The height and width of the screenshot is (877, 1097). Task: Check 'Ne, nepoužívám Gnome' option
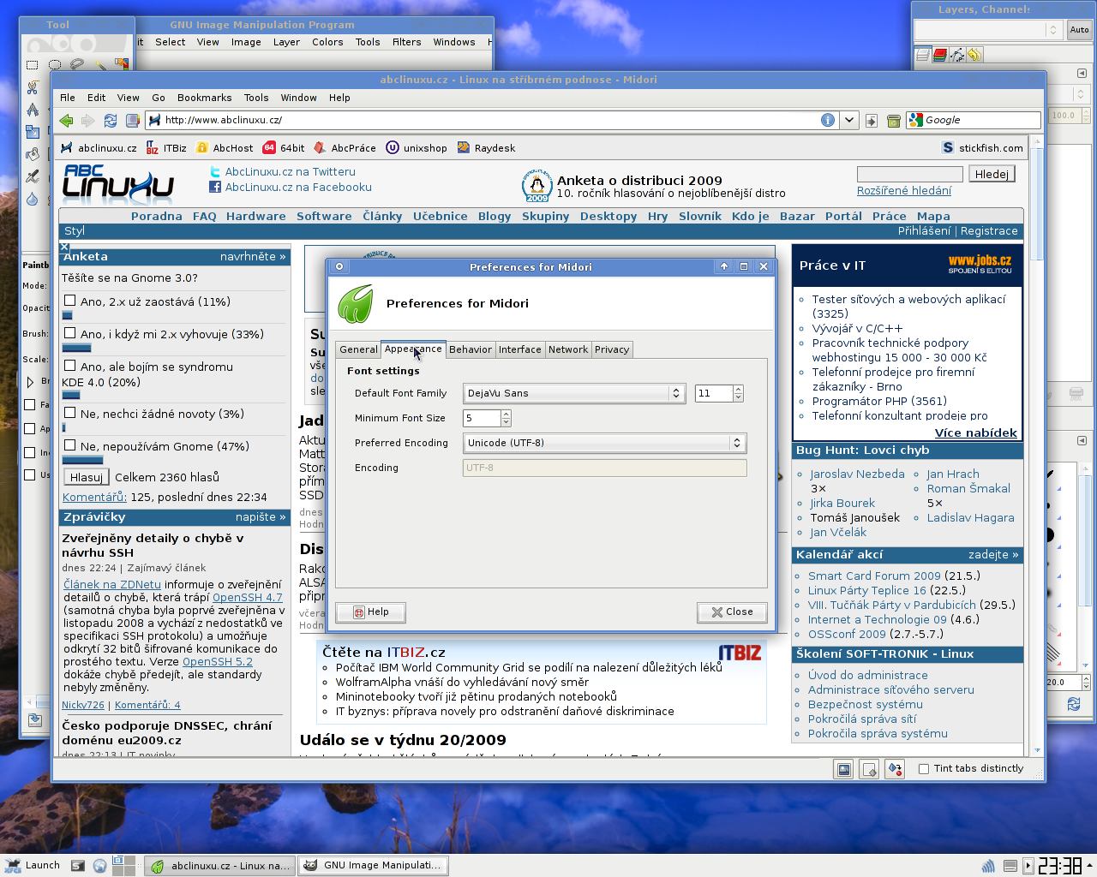[x=69, y=445]
